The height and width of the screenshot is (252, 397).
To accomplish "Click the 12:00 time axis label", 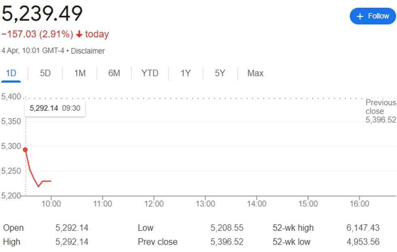I will coord(154,204).
